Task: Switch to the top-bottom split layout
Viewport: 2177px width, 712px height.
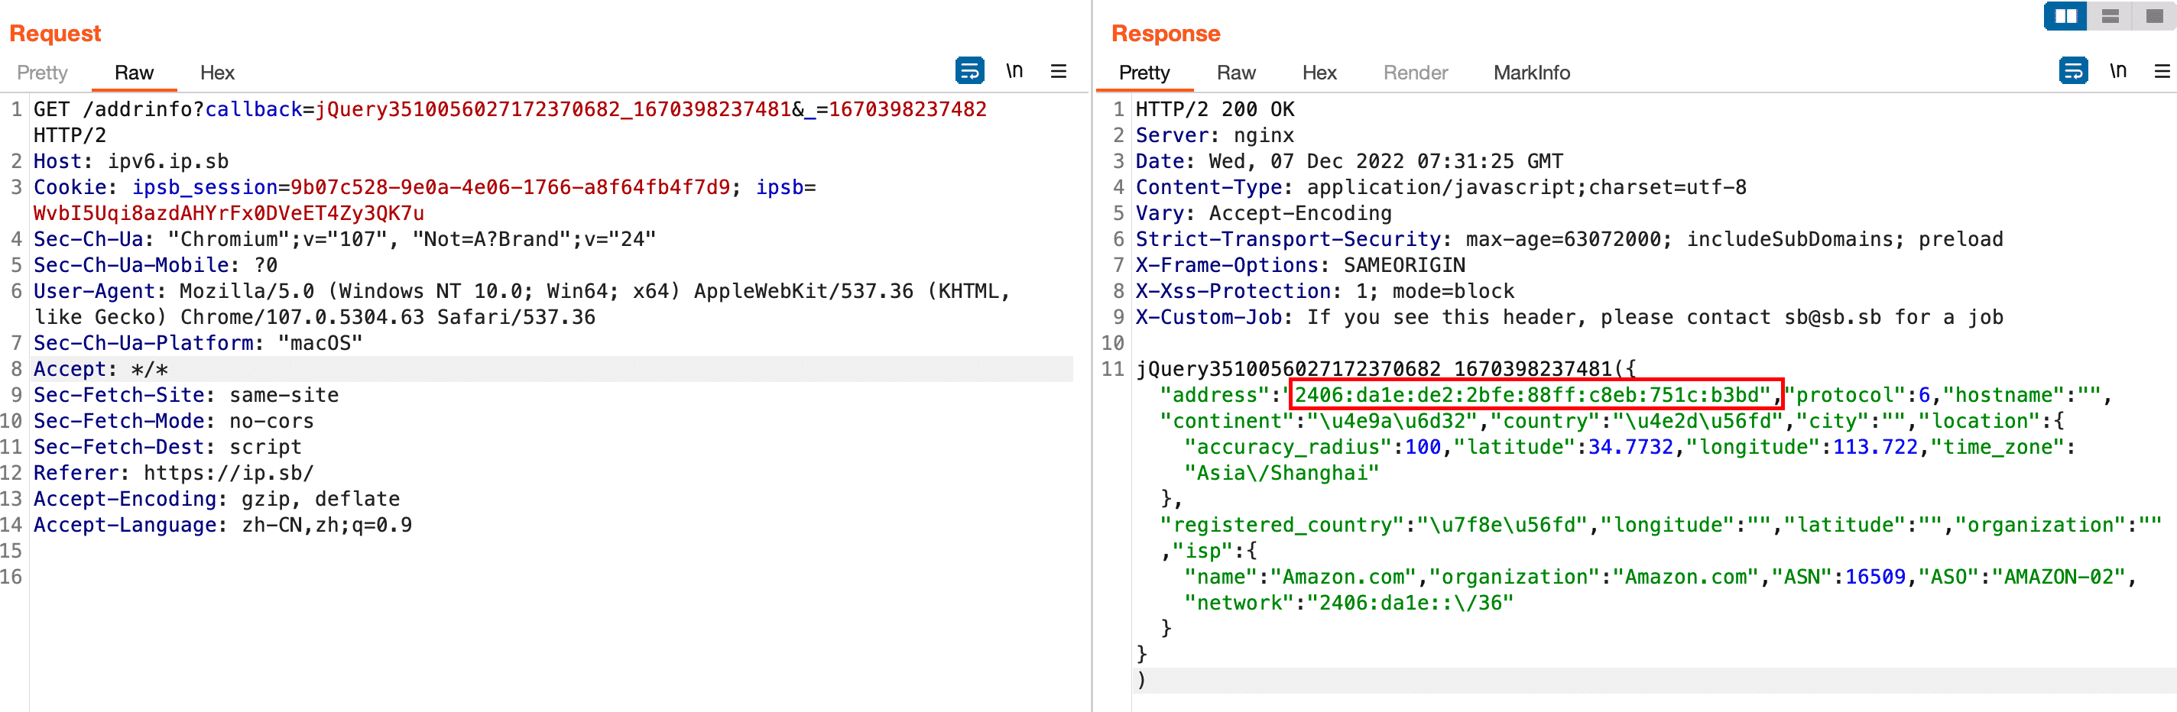Action: [x=2110, y=16]
